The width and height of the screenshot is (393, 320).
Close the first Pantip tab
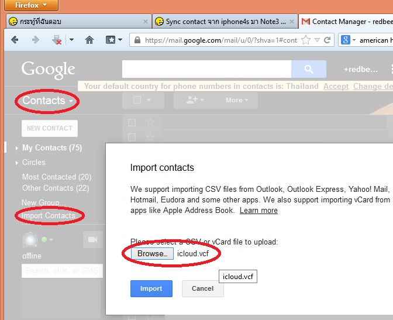pos(146,22)
